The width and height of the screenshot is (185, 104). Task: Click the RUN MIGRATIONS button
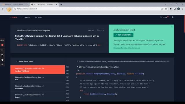(x=123, y=35)
